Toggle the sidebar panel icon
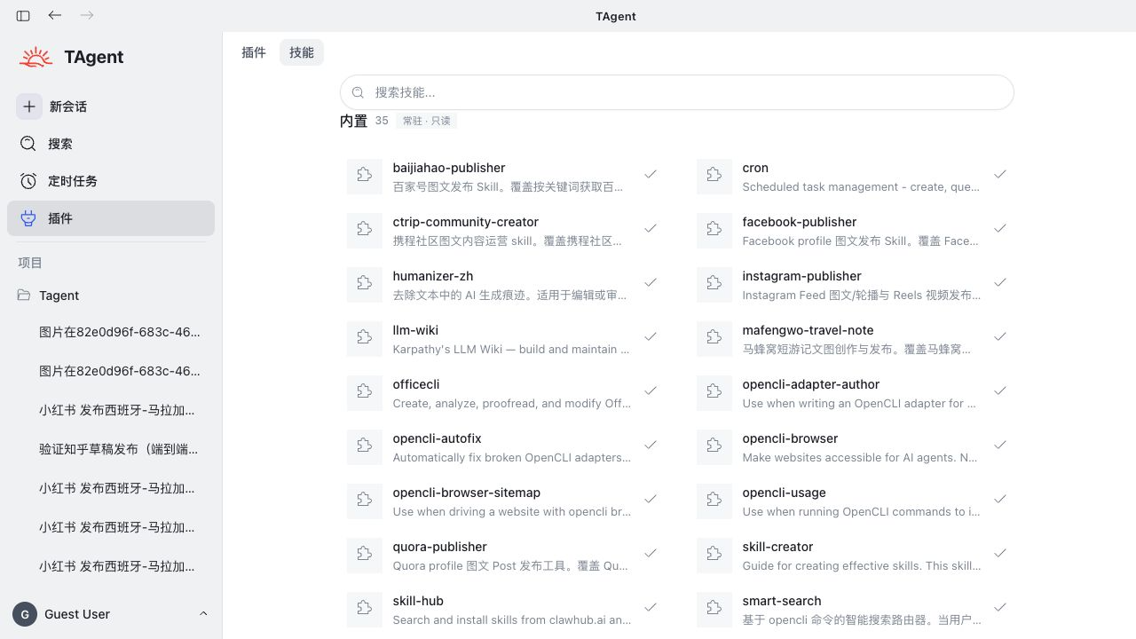This screenshot has height=639, width=1136. coord(23,15)
